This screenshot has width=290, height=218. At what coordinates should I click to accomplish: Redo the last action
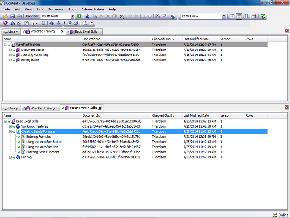pos(137,16)
